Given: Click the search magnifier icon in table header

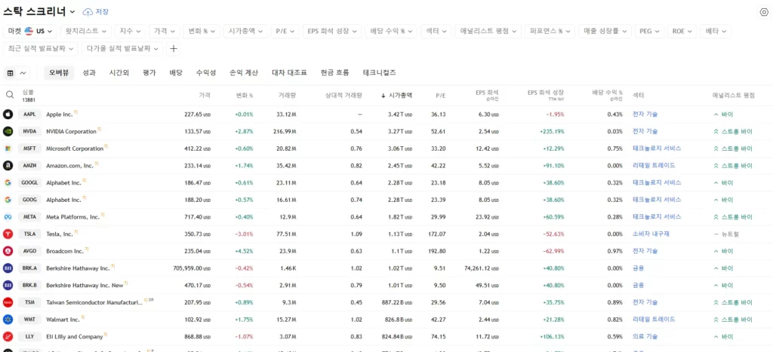Looking at the screenshot, I should [10, 94].
